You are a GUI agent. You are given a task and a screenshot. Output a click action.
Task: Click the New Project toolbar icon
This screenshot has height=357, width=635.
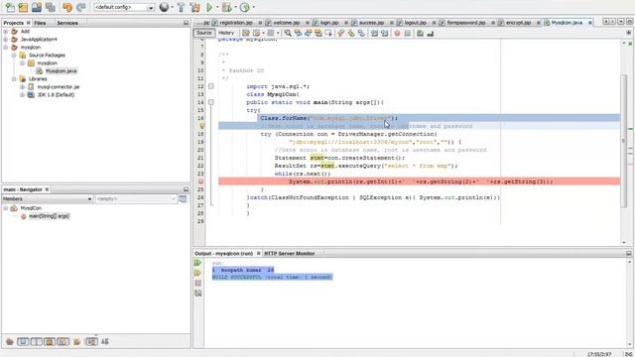(23, 7)
